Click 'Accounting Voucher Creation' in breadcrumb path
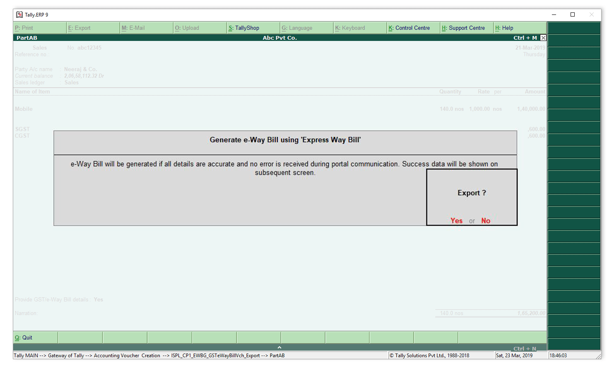614x368 pixels. [127, 355]
